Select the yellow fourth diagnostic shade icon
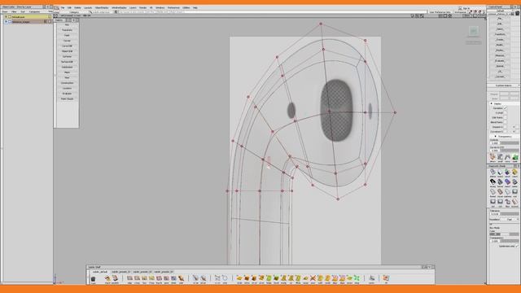 coord(514,172)
